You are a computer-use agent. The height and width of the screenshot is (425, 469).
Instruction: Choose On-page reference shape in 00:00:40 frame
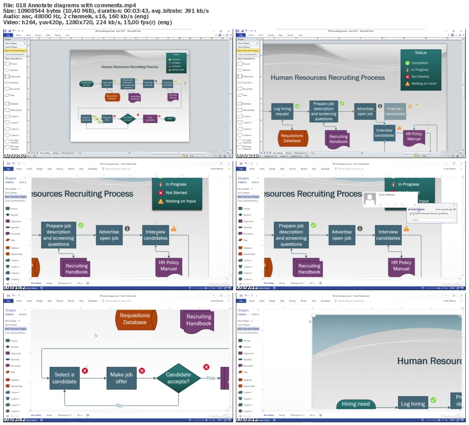12,141
